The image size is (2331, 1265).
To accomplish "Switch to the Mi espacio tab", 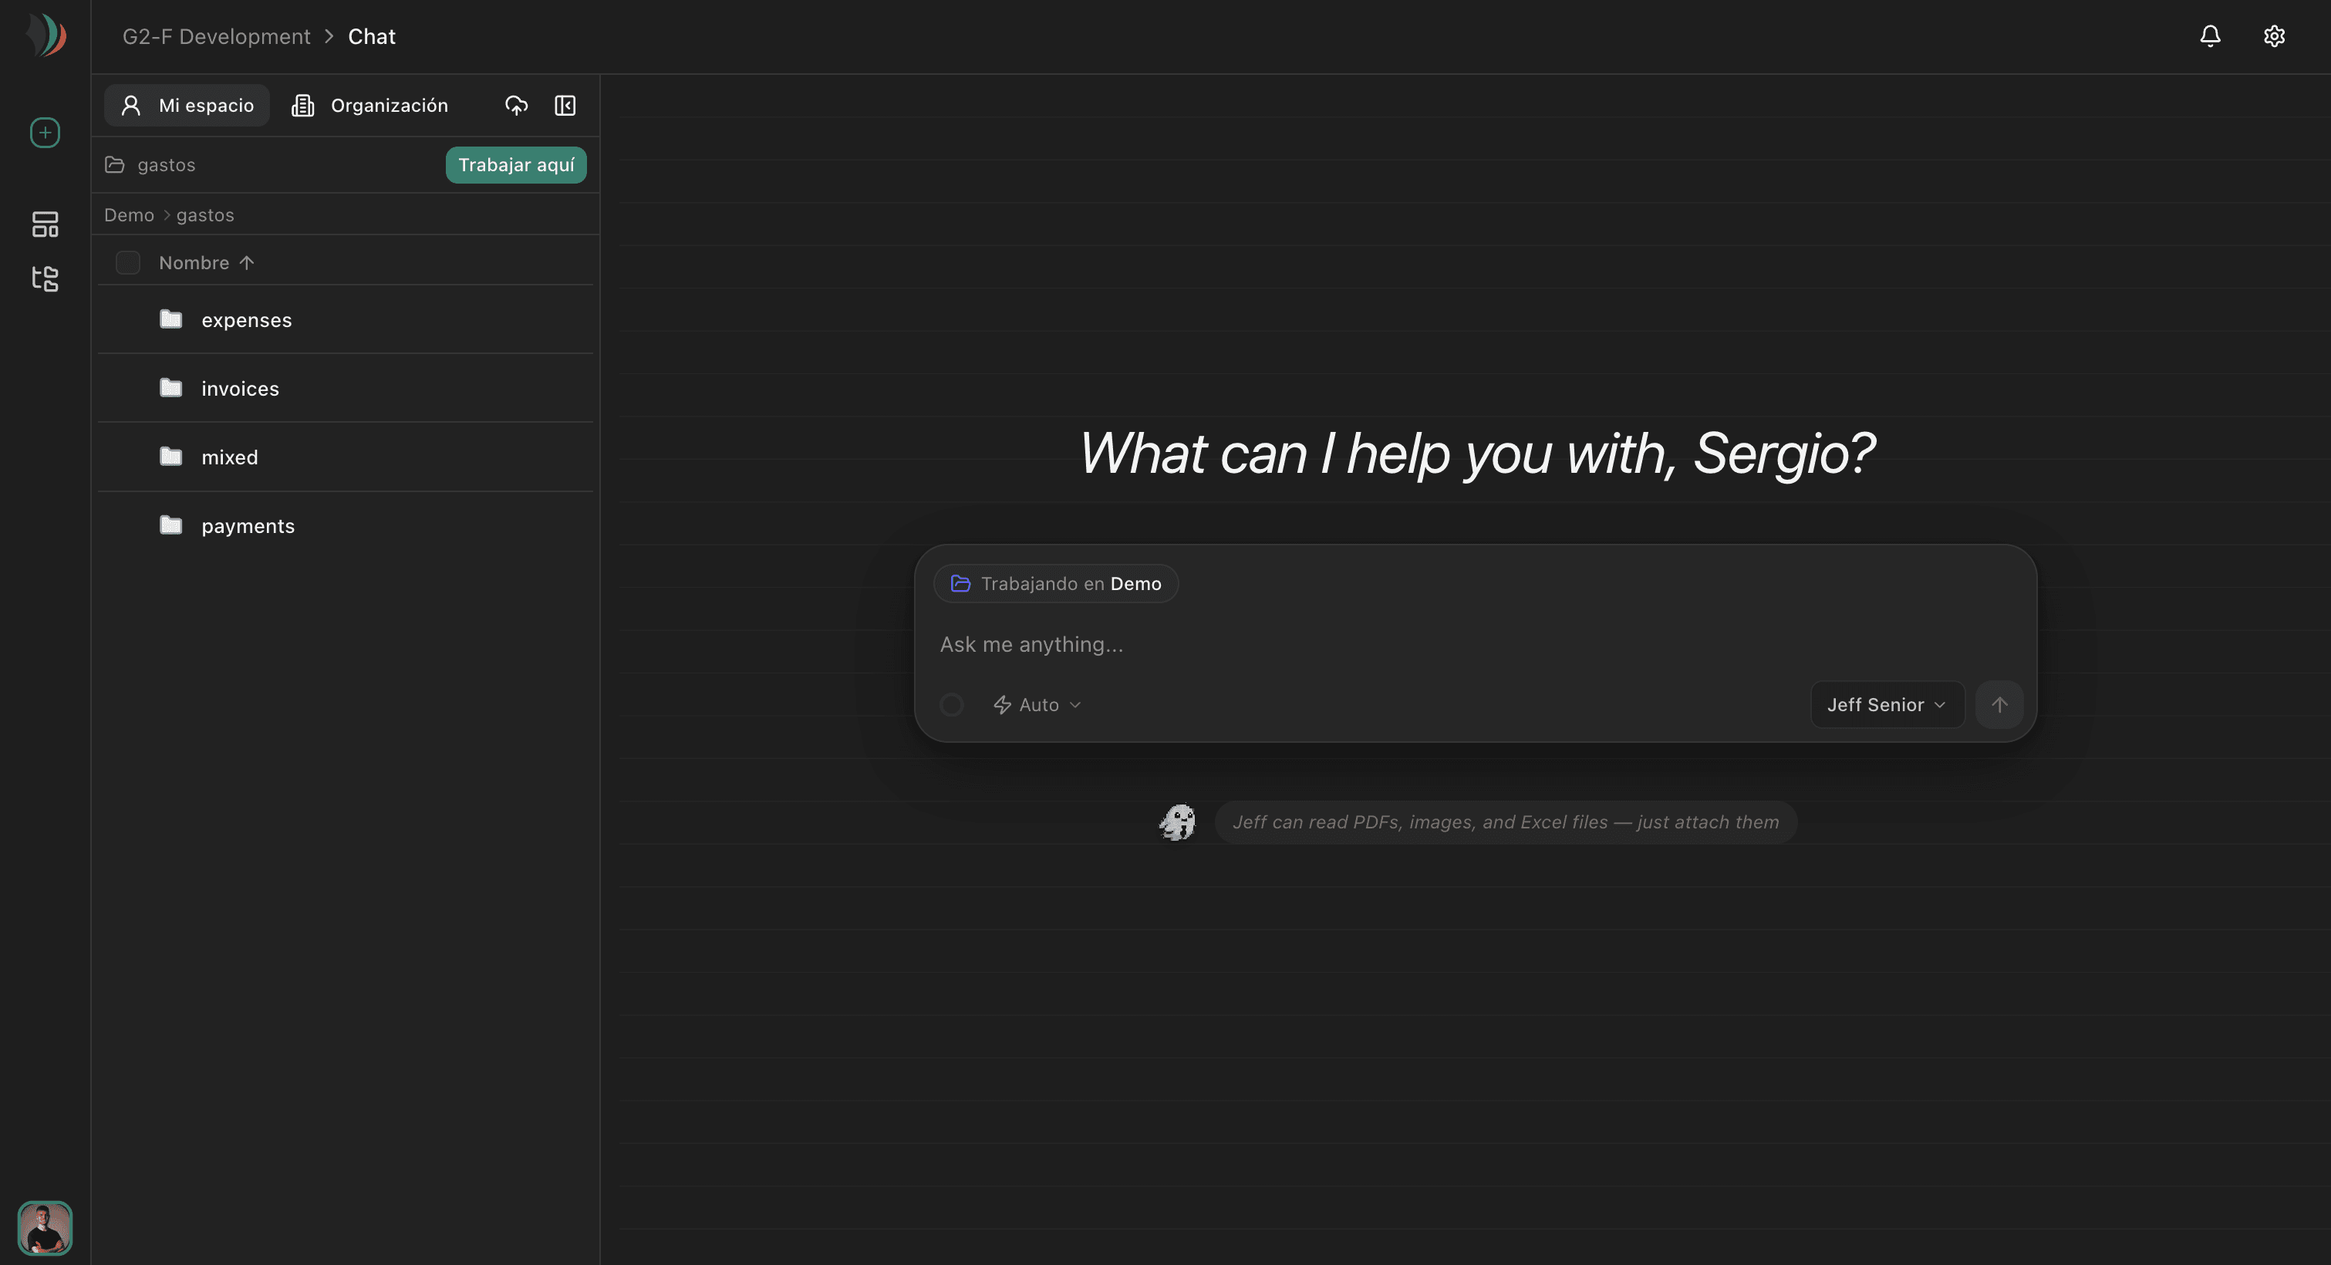I will pos(187,106).
